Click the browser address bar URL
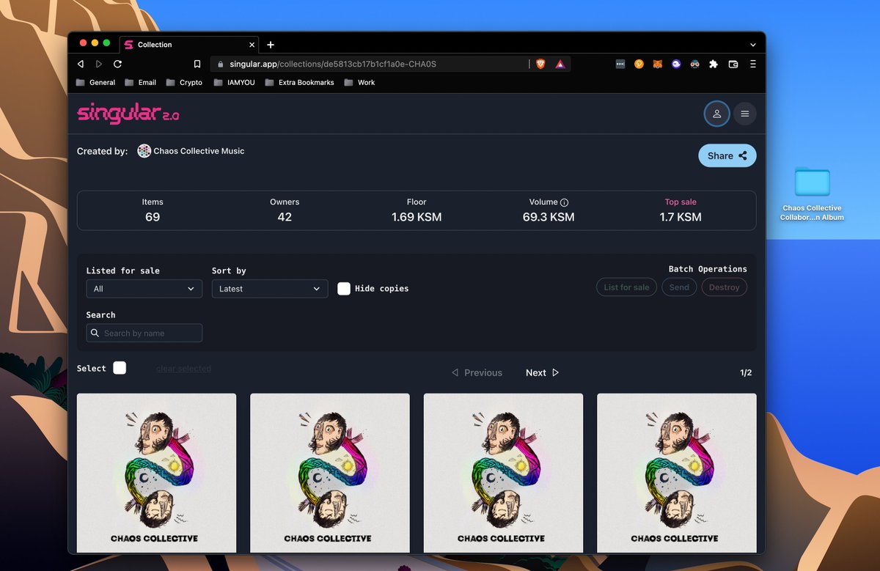 click(x=333, y=65)
